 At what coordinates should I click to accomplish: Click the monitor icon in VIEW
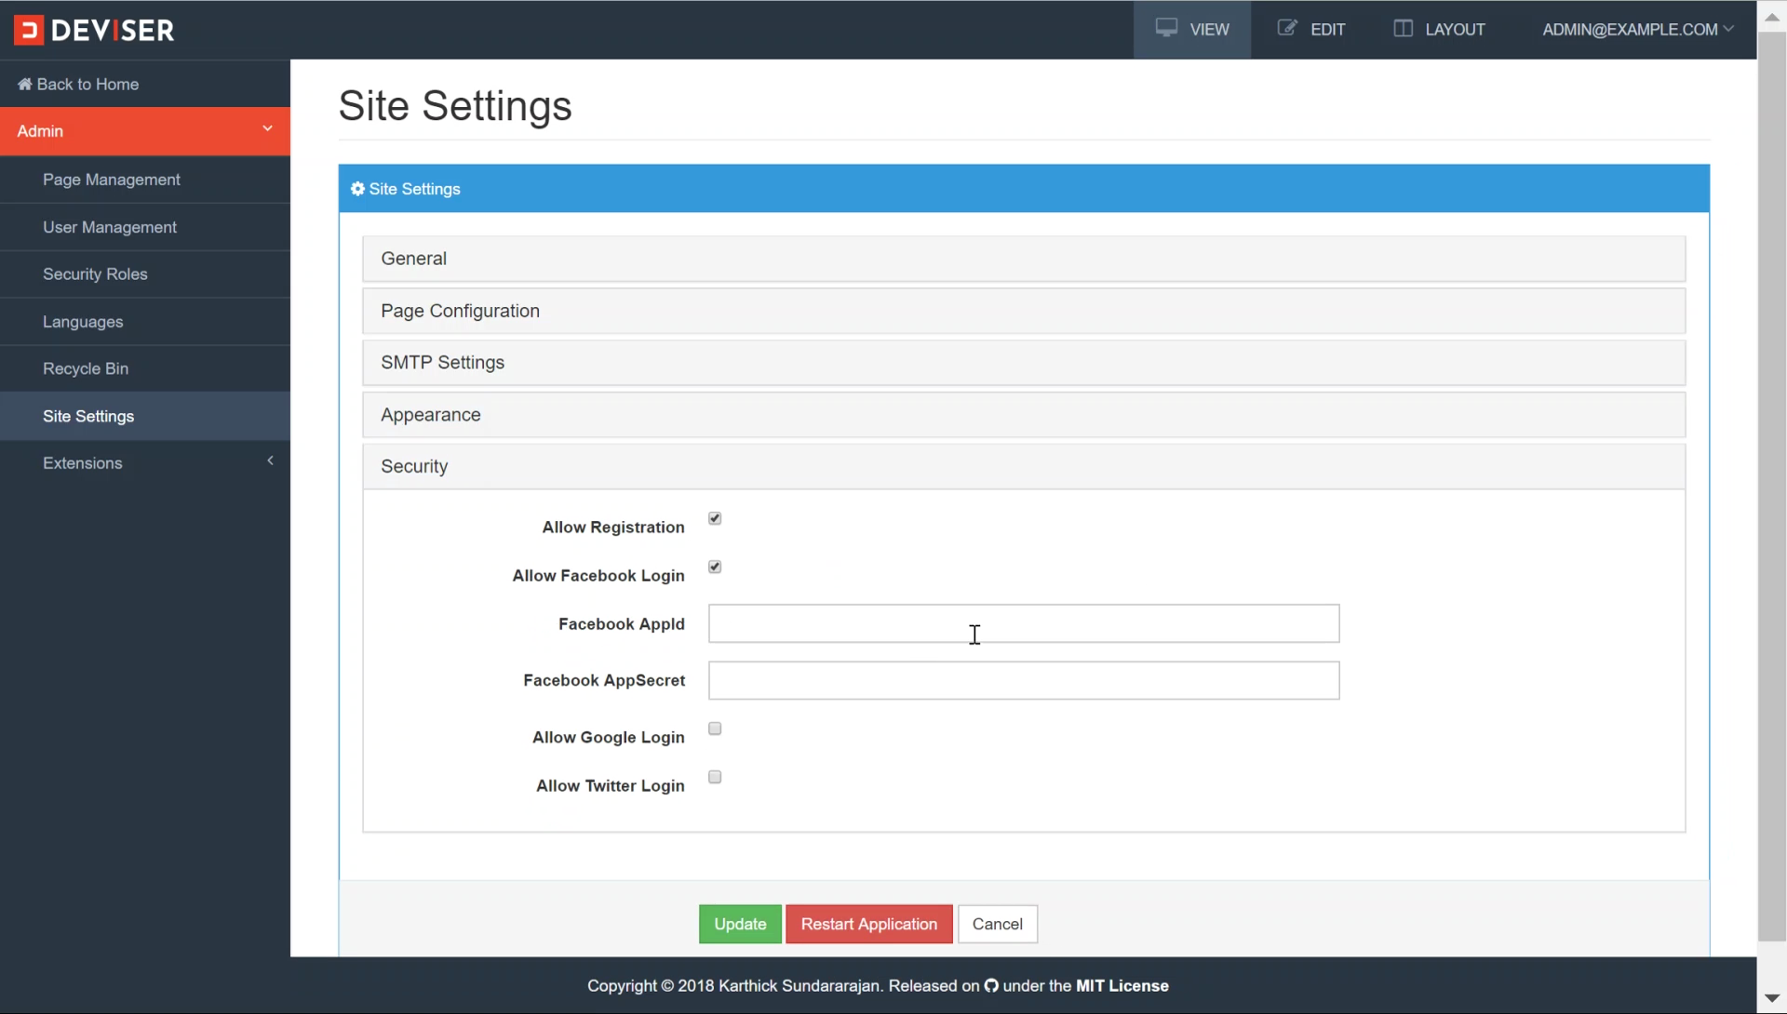tap(1166, 28)
